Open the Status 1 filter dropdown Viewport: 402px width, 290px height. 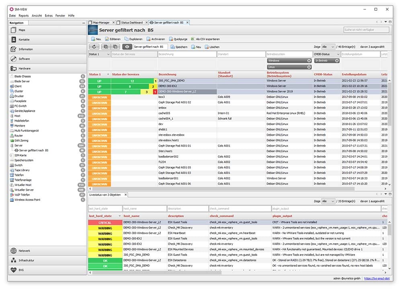[x=108, y=54]
